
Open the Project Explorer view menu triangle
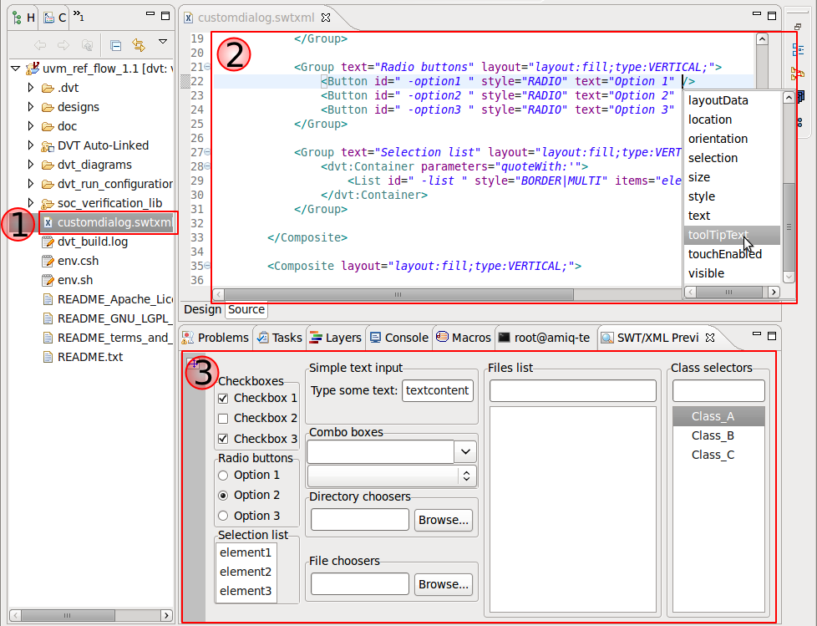[x=163, y=42]
